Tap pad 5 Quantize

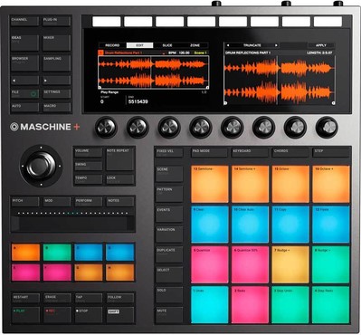210,264
